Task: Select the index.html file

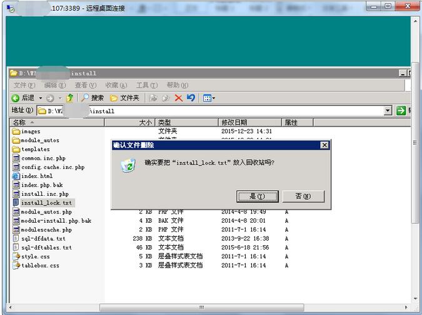Action: [36, 176]
